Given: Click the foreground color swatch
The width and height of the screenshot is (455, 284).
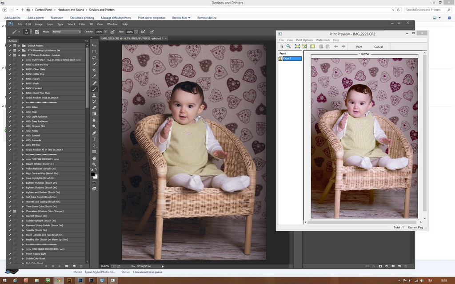Looking at the screenshot, I should tap(93, 174).
